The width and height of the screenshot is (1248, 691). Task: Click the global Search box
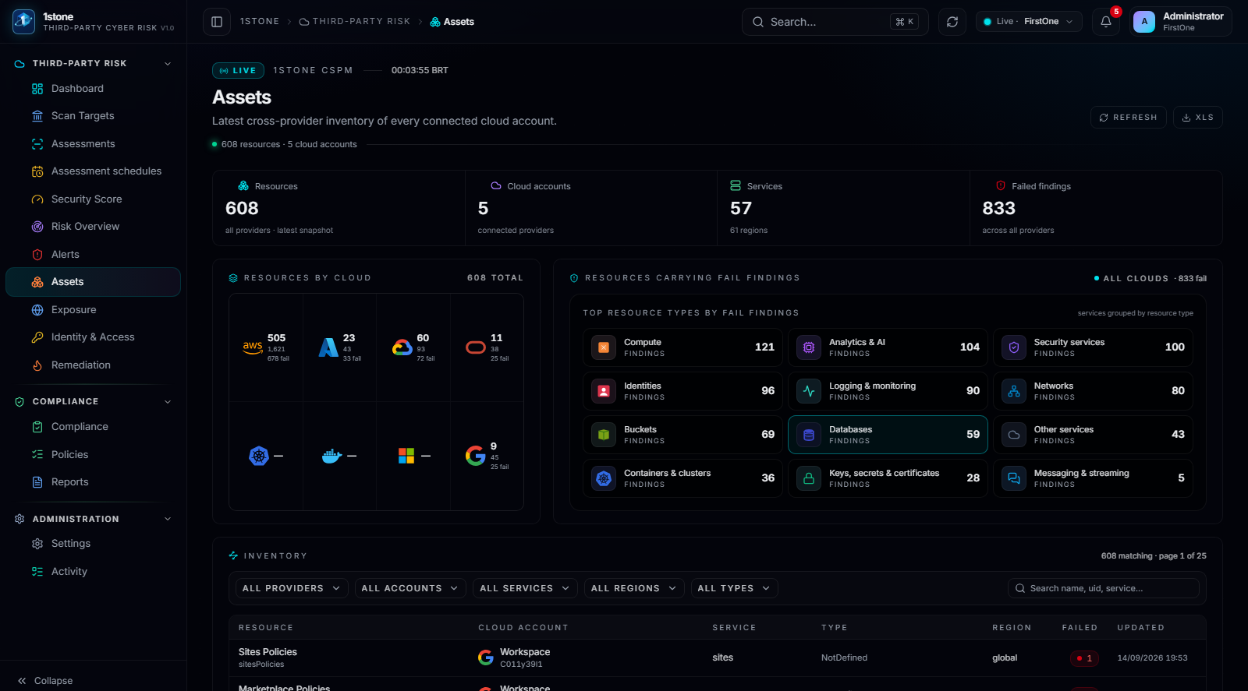(x=835, y=22)
